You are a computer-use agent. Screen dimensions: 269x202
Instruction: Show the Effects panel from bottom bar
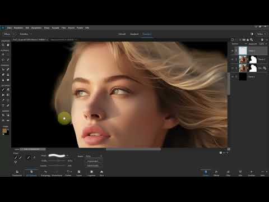[x=216, y=173]
